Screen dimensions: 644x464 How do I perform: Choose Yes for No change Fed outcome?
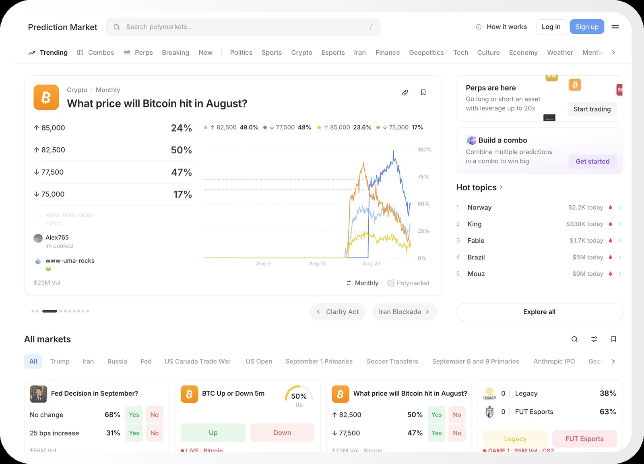pos(134,415)
